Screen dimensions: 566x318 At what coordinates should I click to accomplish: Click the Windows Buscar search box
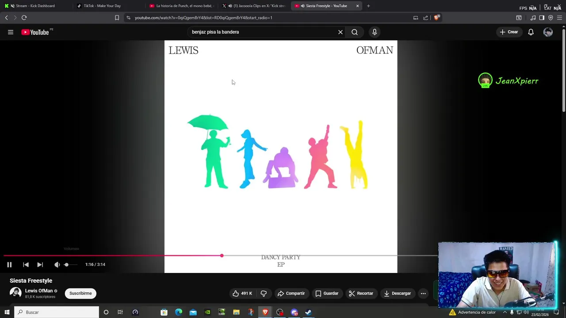click(57, 312)
